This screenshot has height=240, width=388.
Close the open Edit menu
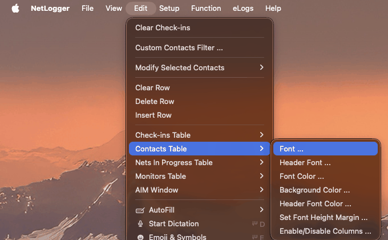pos(141,9)
